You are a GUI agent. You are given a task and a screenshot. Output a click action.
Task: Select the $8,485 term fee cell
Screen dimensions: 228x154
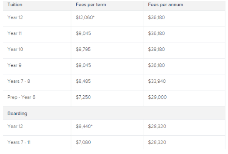click(83, 81)
